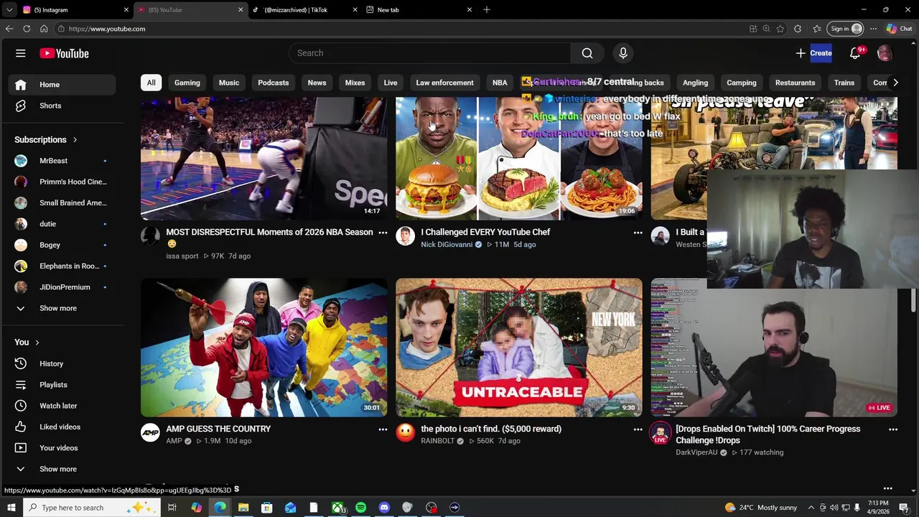Click the YouTube logo
Image resolution: width=919 pixels, height=517 pixels.
(x=64, y=53)
